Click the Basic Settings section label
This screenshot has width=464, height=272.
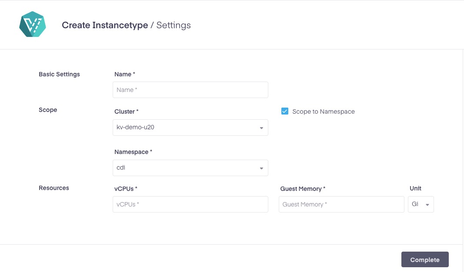59,74
